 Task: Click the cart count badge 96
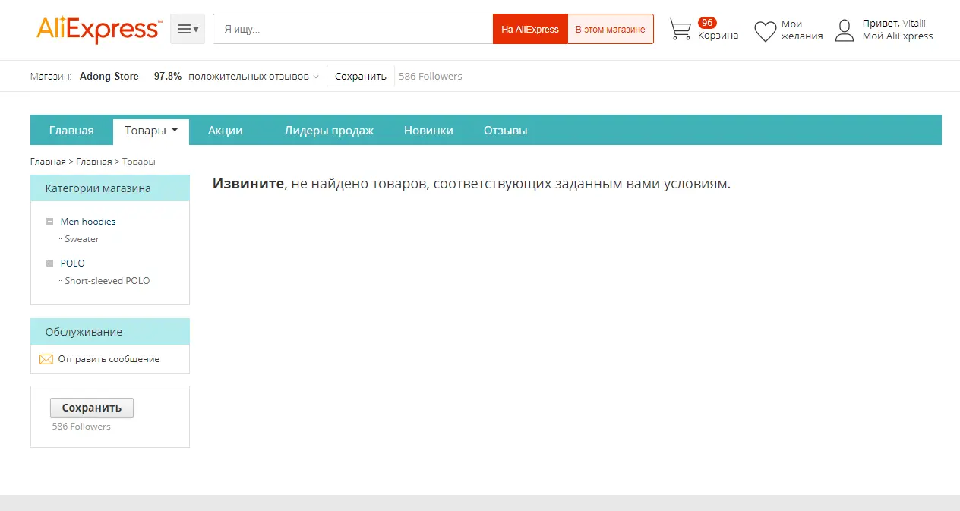coord(707,23)
